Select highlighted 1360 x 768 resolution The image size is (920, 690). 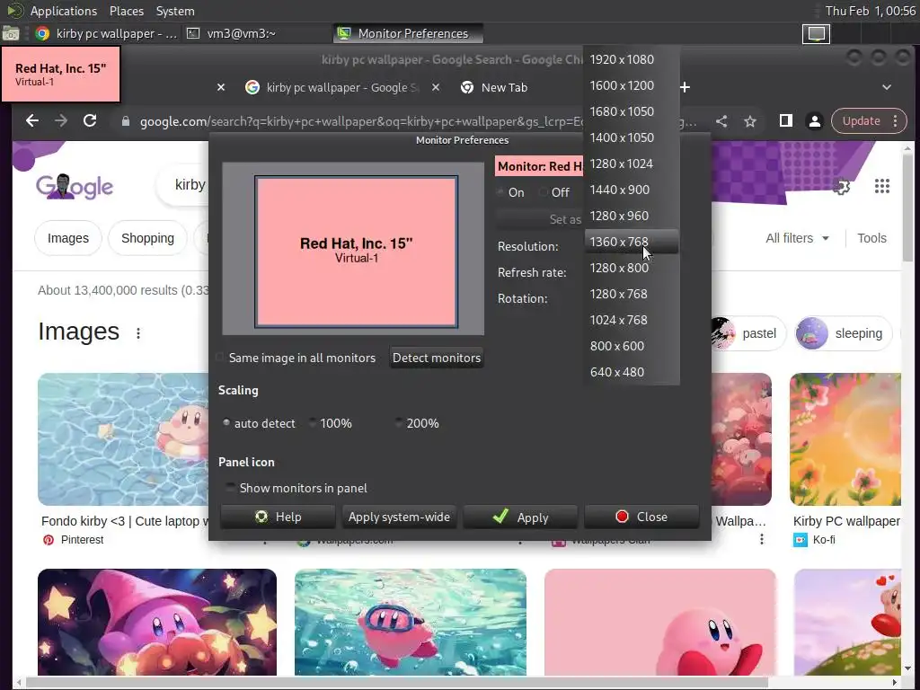pos(632,242)
